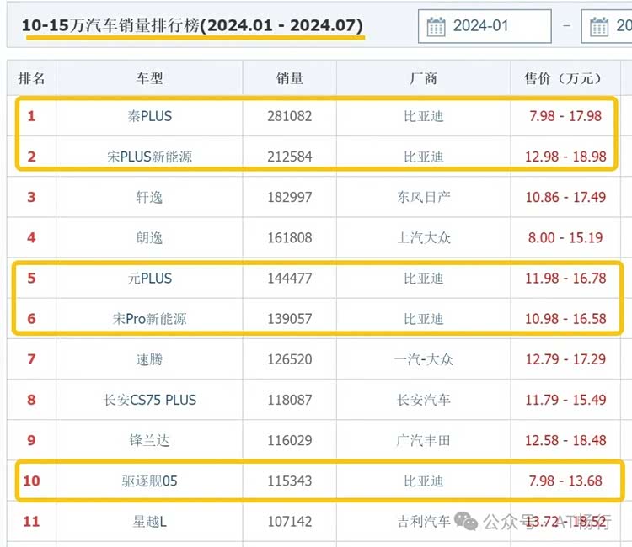Image resolution: width=632 pixels, height=547 pixels.
Task: Click the 驱逐舰05 model link
Action: coord(149,481)
